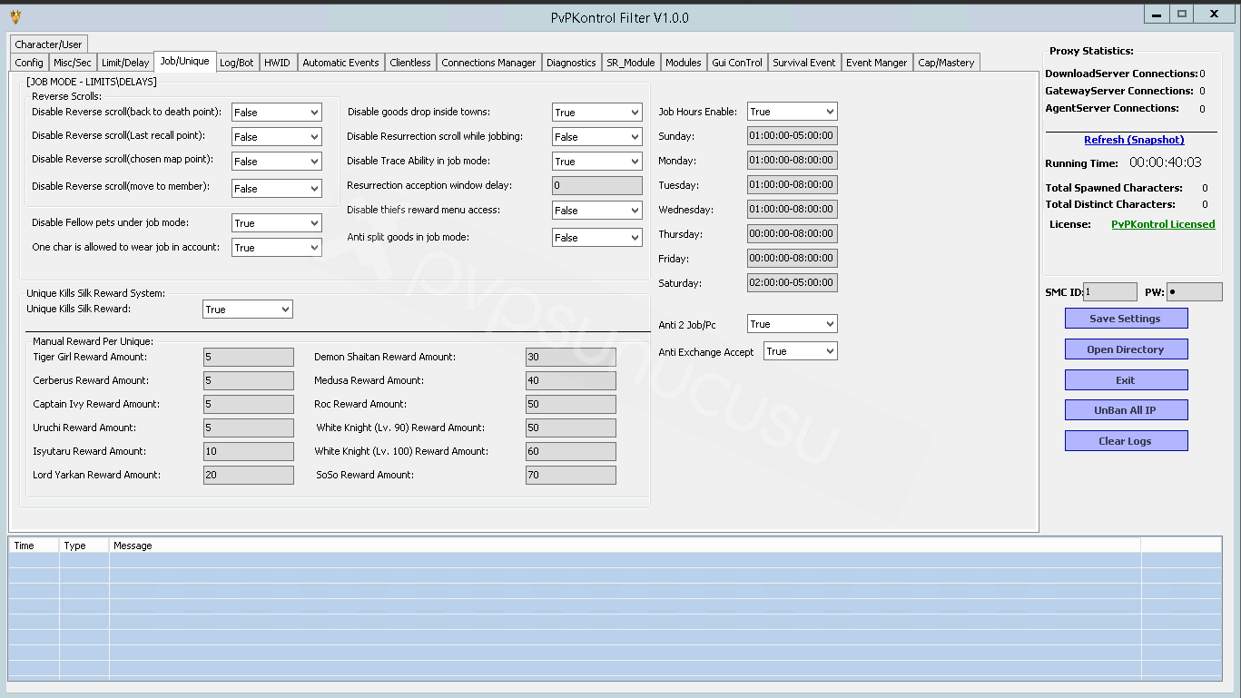Click the Sunday job hours field
This screenshot has width=1241, height=698.
793,136
